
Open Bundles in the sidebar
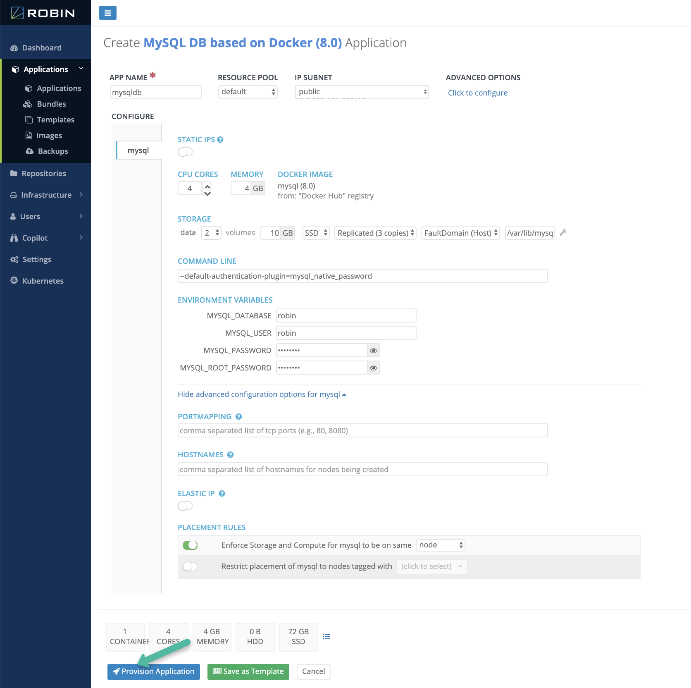pyautogui.click(x=51, y=104)
